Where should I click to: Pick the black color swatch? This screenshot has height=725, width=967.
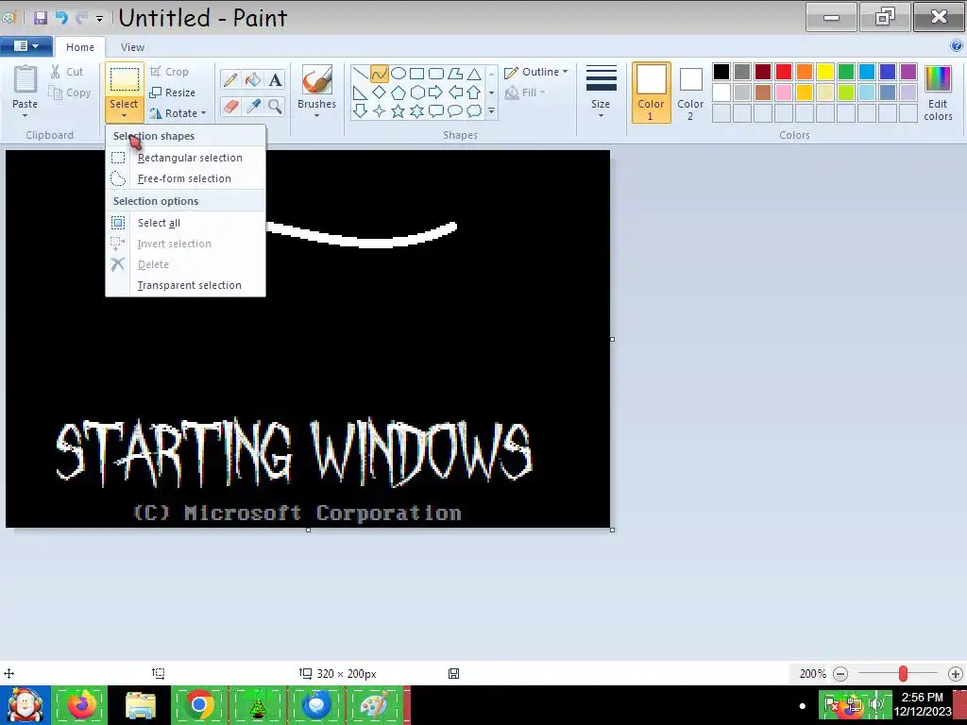721,72
